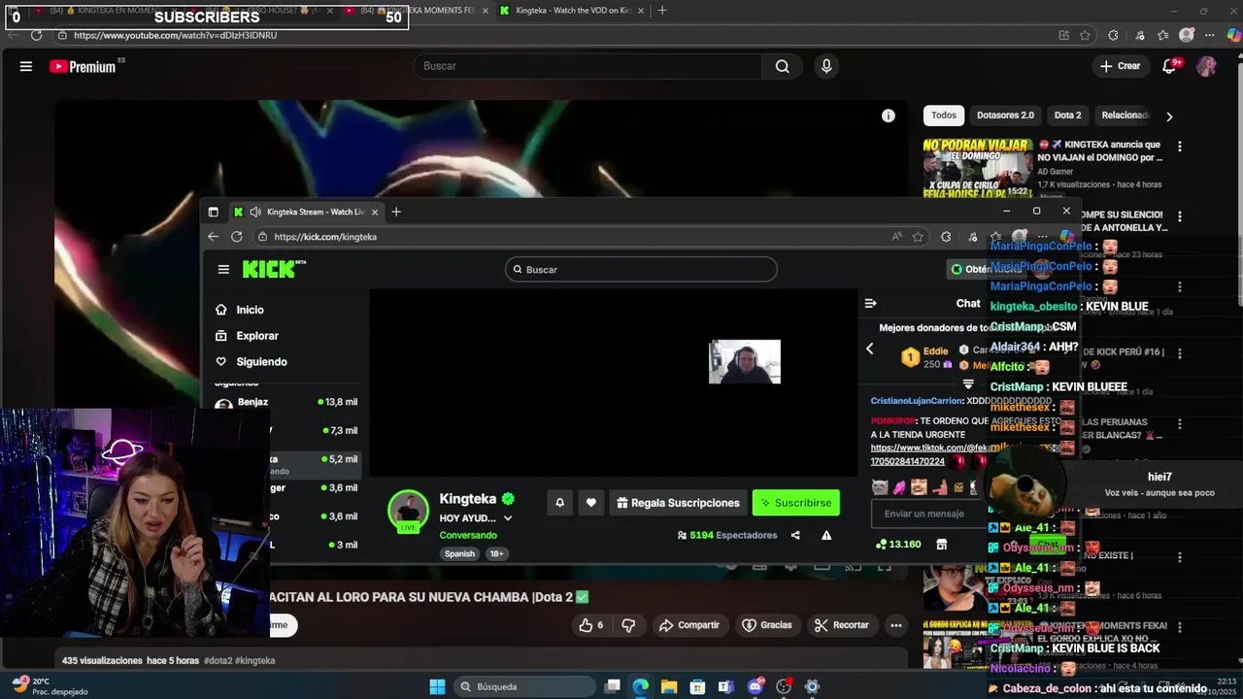Expand the pinned donors filter arrow
1243x699 pixels.
967,384
